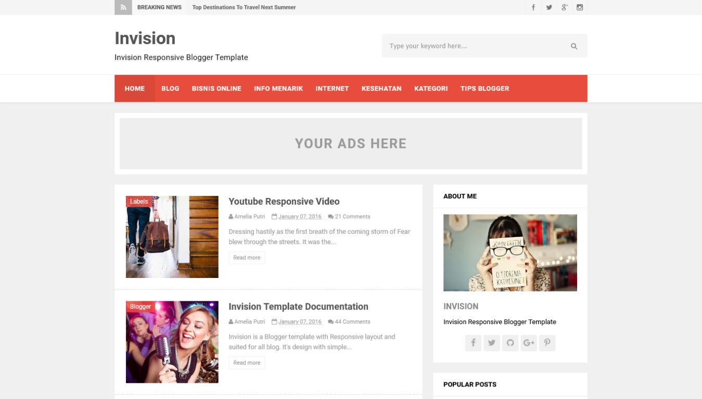This screenshot has width=702, height=399.
Task: Open the singing woman post thumbnail
Action: click(172, 342)
